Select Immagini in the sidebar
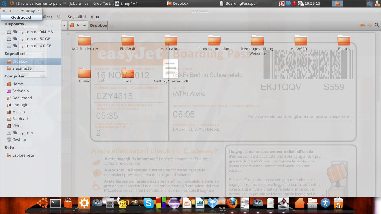This screenshot has height=214, width=381. tap(30, 105)
